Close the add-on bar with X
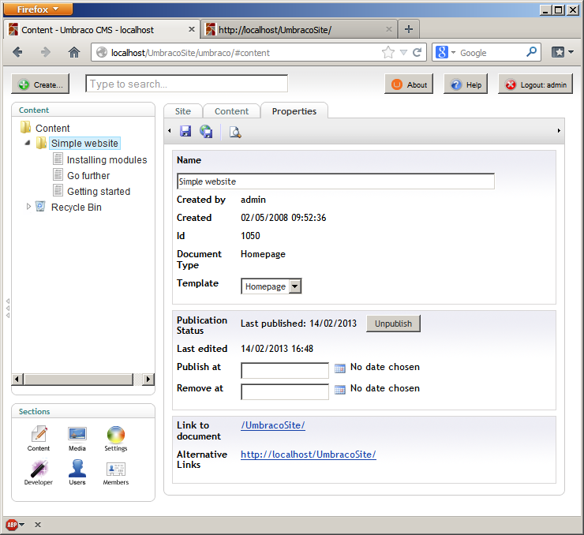This screenshot has height=535, width=584. 38,525
